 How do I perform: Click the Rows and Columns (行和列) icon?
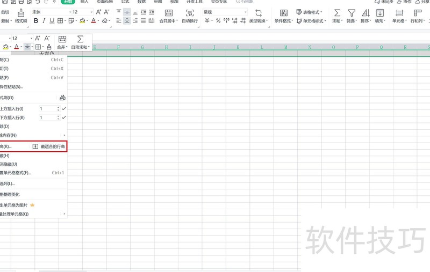pyautogui.click(x=418, y=13)
